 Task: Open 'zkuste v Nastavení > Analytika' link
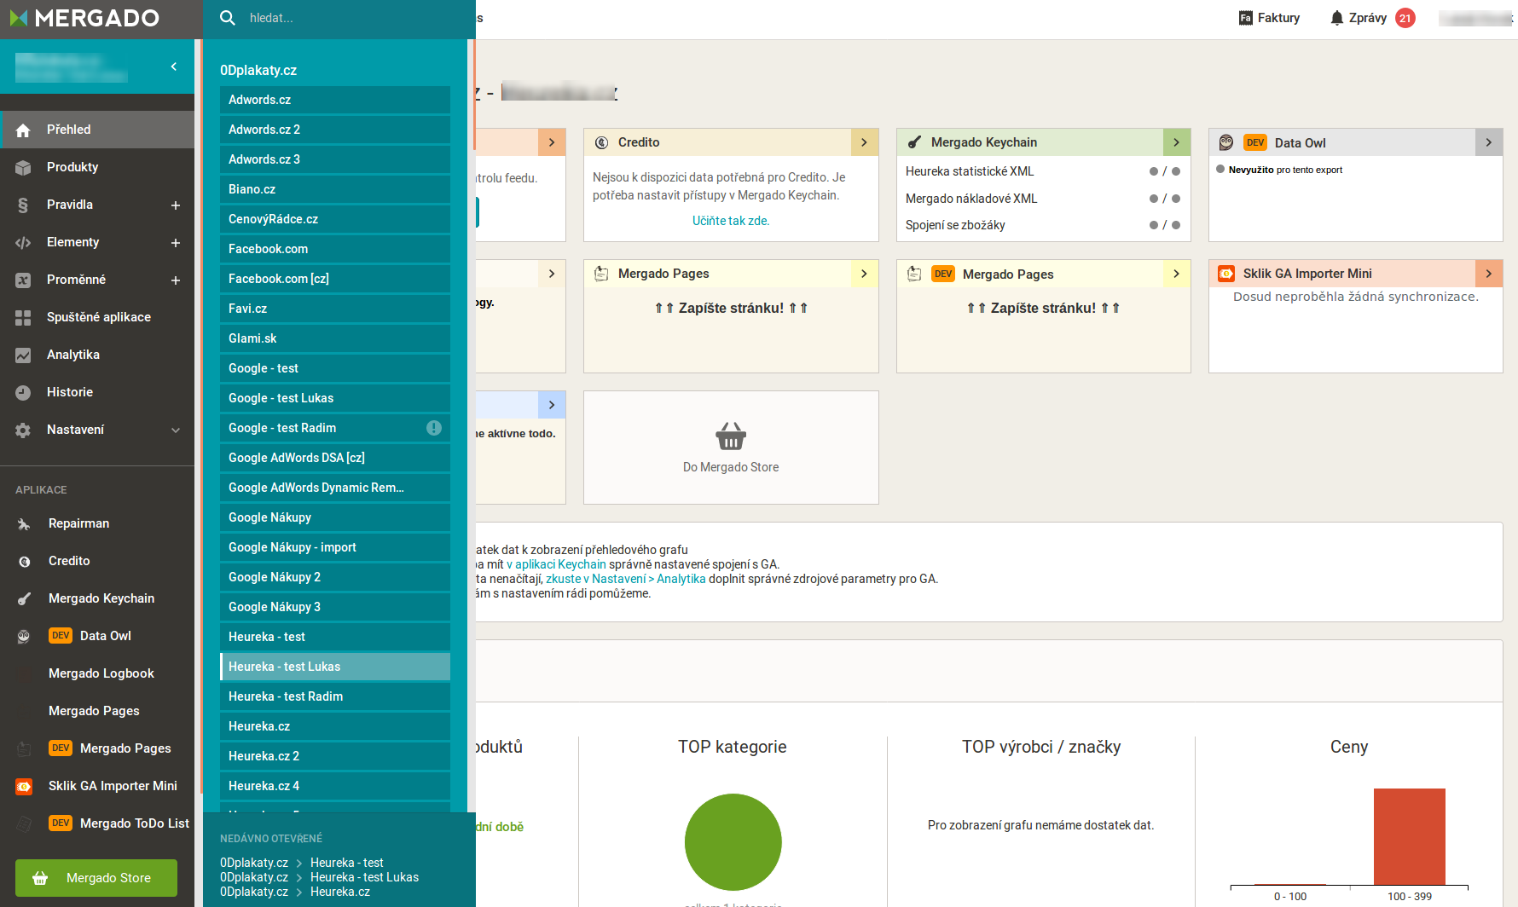click(626, 579)
